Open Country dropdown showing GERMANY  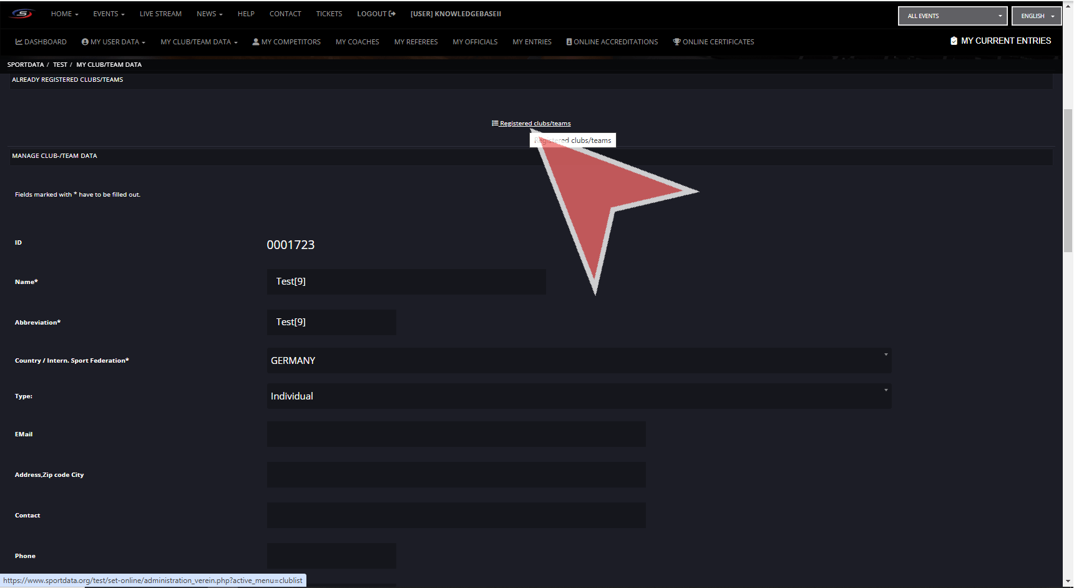coord(578,361)
